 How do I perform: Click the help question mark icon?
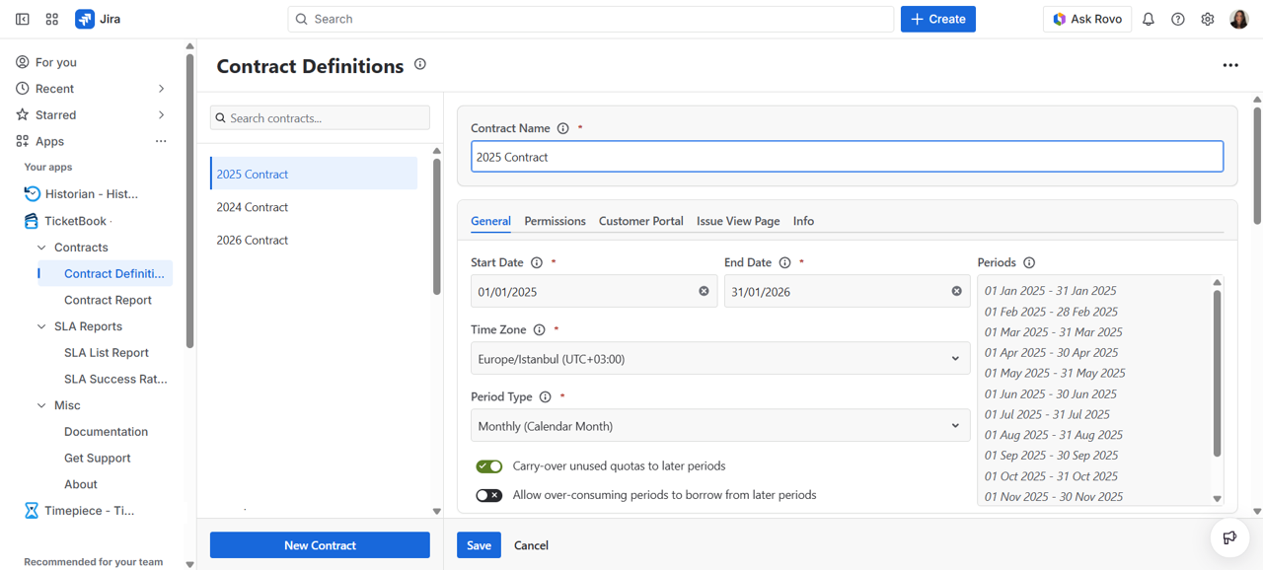(x=1177, y=19)
